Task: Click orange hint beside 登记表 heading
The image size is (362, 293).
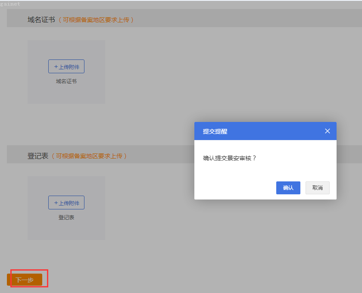Action: (89, 156)
